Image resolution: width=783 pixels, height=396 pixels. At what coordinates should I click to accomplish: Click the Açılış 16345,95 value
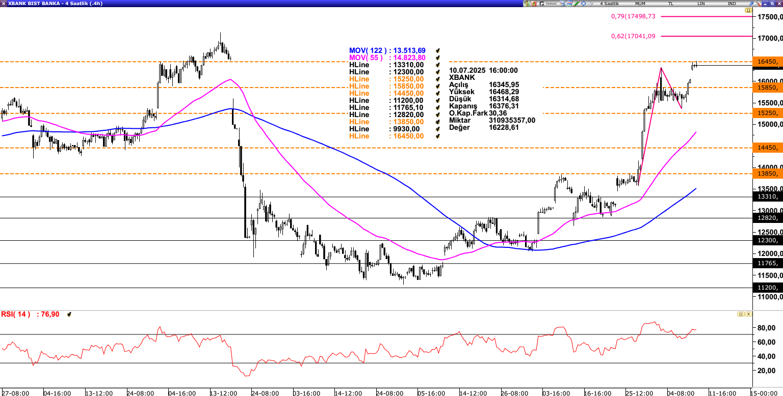click(504, 84)
